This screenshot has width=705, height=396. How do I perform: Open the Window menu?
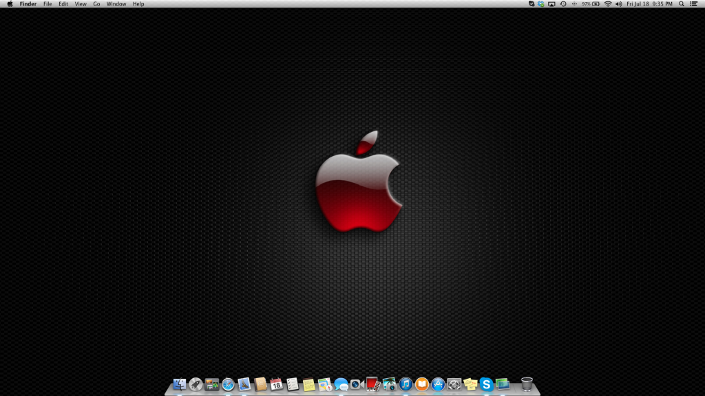[116, 4]
